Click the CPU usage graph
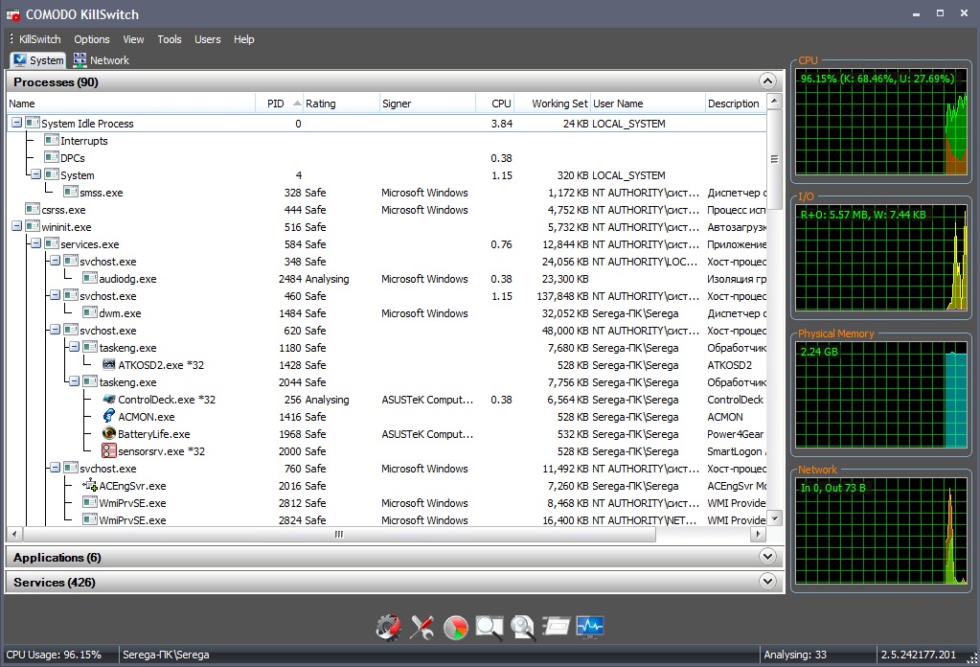Viewport: 980px width, 667px height. coord(881,123)
